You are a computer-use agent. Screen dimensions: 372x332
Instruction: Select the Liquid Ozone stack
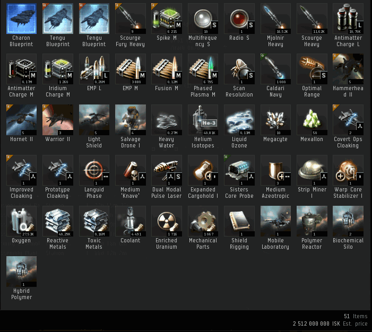[239, 120]
